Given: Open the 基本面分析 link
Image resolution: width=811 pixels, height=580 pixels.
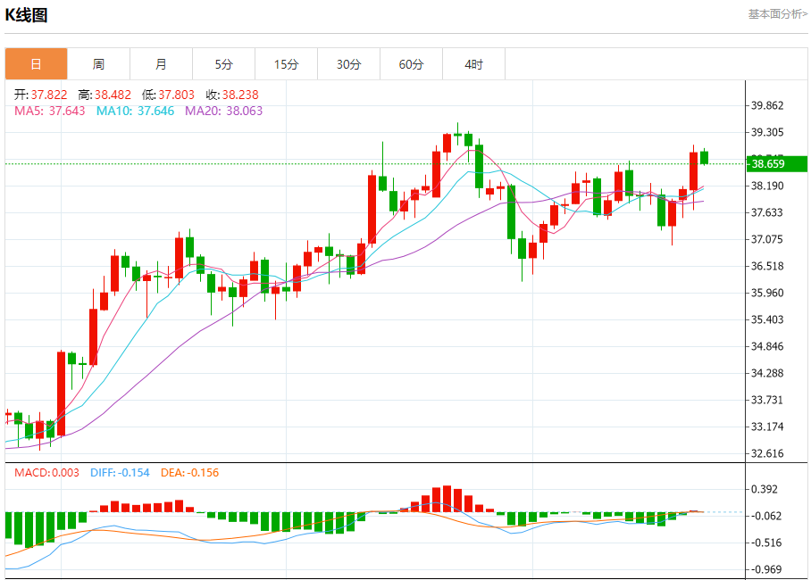Looking at the screenshot, I should click(x=777, y=14).
